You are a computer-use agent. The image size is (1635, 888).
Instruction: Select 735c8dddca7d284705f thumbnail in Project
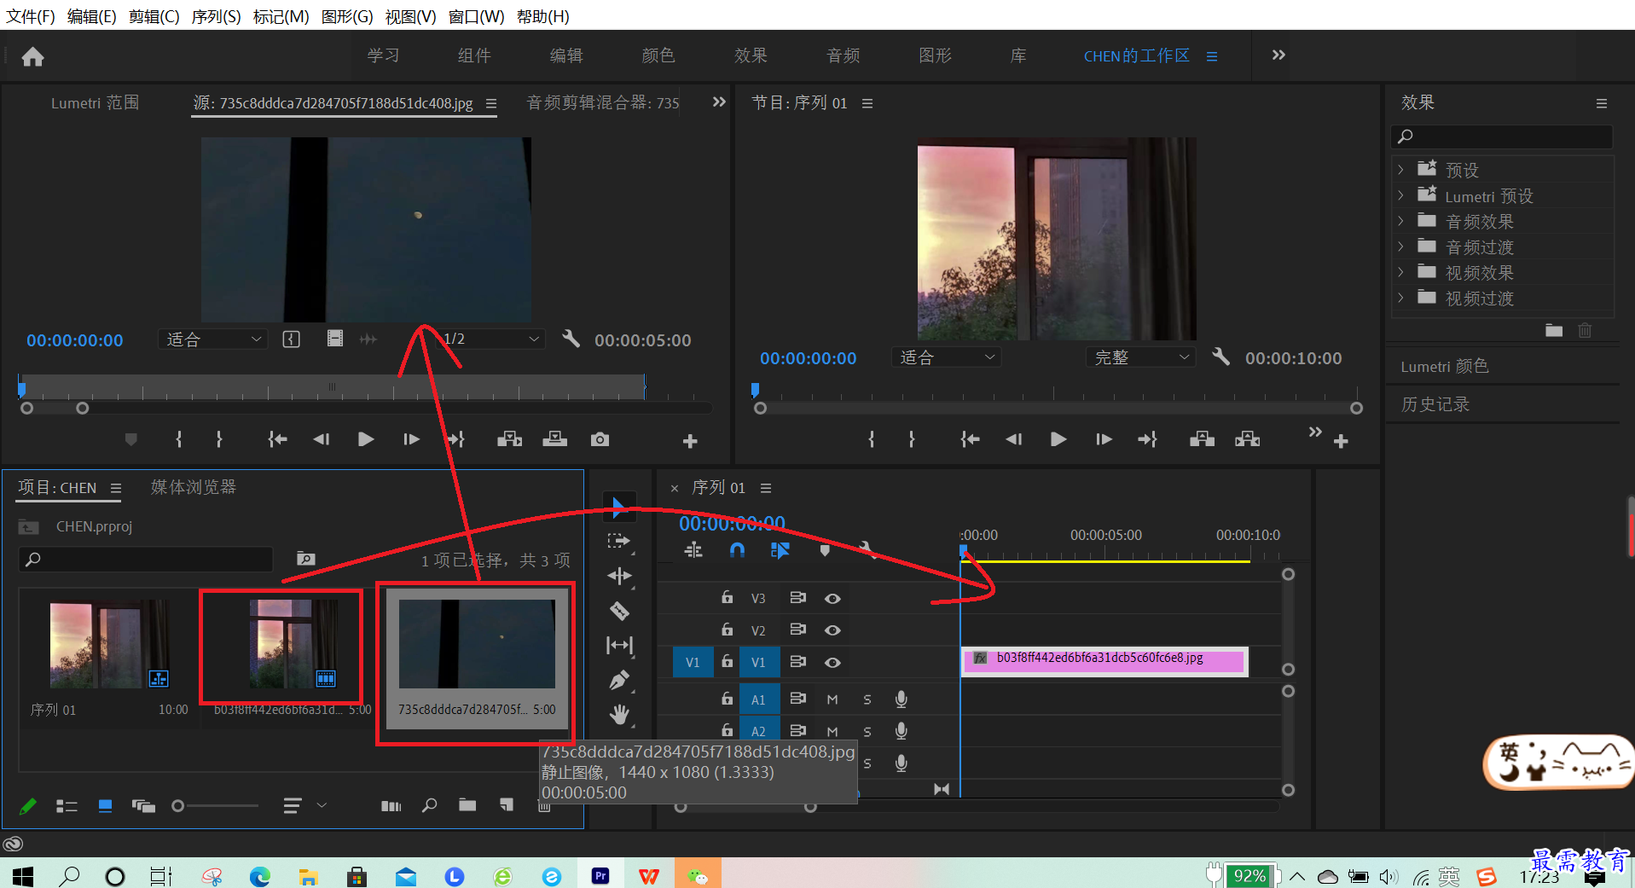point(477,644)
